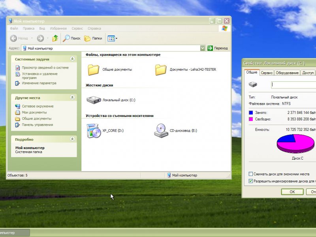Go to Общие документы in Другие места
The height and width of the screenshot is (237, 316).
click(37, 119)
